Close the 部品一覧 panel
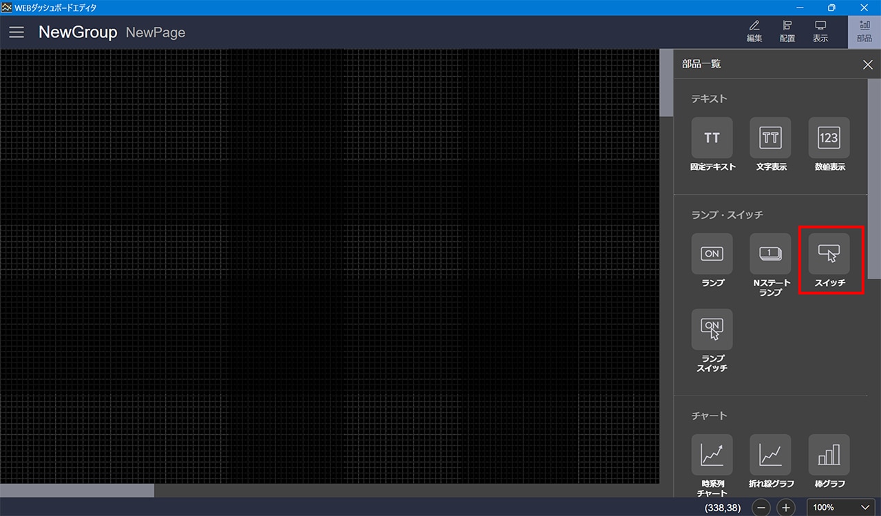Viewport: 881px width, 516px height. (867, 65)
